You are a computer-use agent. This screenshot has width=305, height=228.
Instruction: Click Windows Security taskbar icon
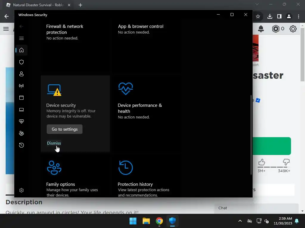coord(172,221)
